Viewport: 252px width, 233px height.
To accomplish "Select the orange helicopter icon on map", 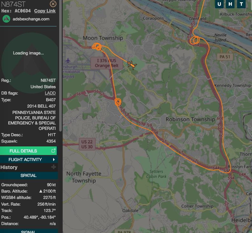I will [132, 65].
